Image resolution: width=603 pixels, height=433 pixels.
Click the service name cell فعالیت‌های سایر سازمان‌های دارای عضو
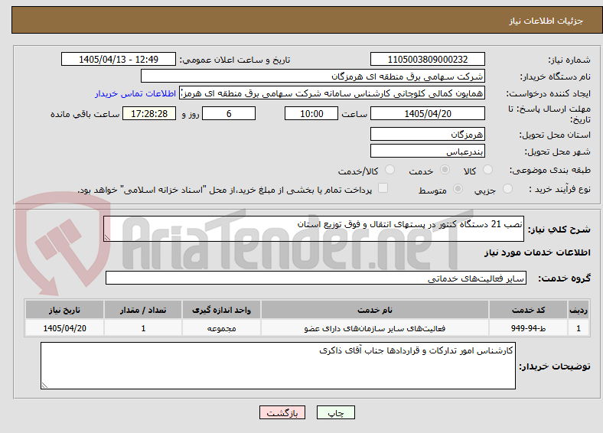[375, 328]
